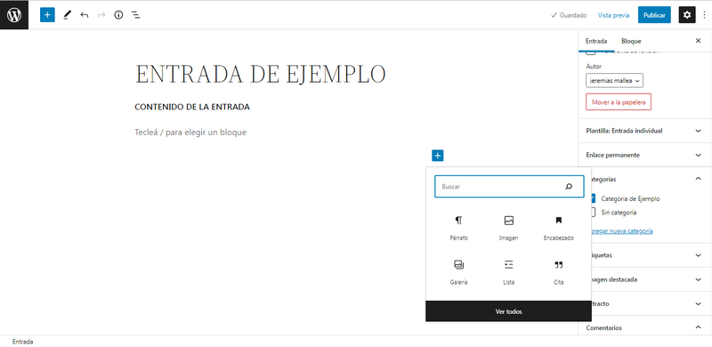Image resolution: width=712 pixels, height=347 pixels.
Task: Expand the Plantilla: Entrada individual panel
Action: pyautogui.click(x=644, y=131)
